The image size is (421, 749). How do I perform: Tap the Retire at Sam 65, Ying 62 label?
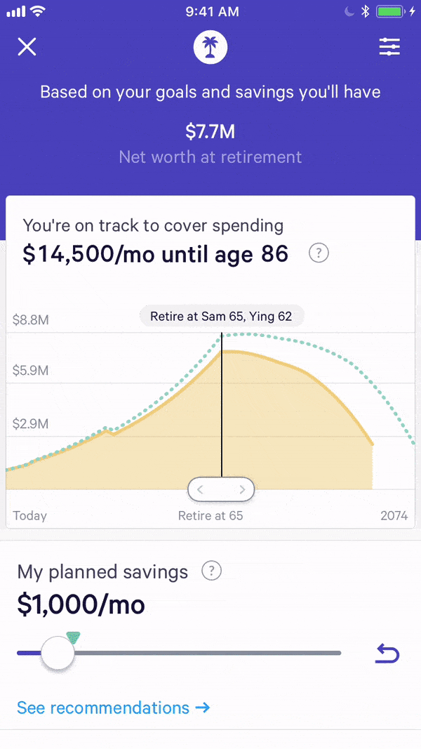221,317
